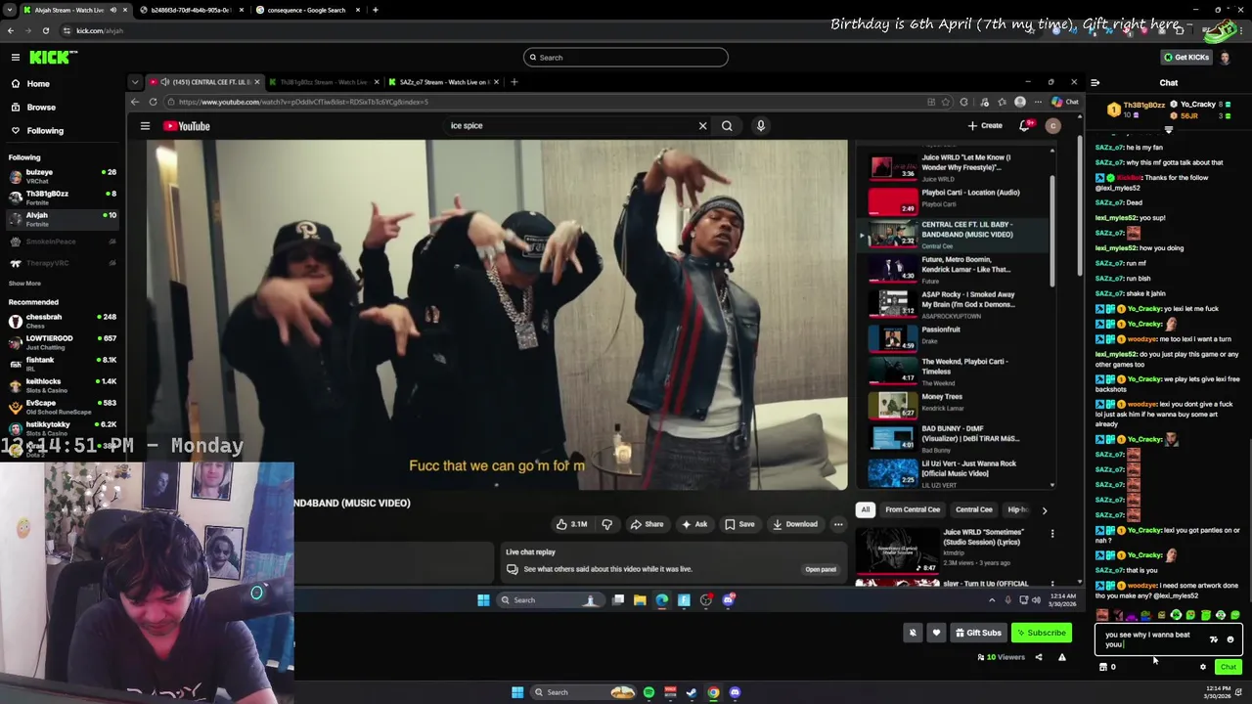
Task: Toggle stream notifications bell off icon
Action: click(x=913, y=634)
